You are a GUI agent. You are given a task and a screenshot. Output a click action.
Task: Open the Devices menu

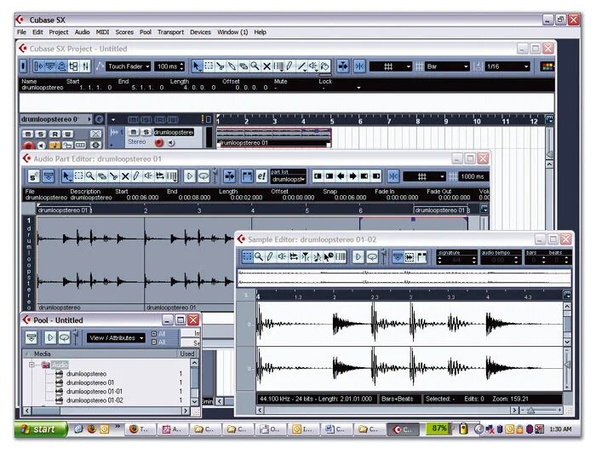click(x=200, y=32)
